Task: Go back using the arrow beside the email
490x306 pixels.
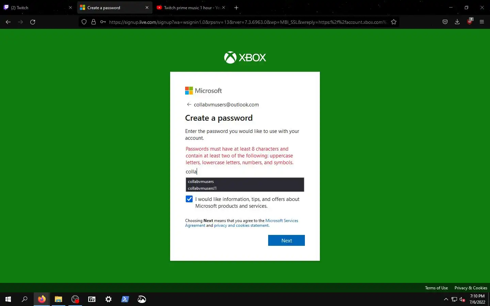Action: point(189,104)
